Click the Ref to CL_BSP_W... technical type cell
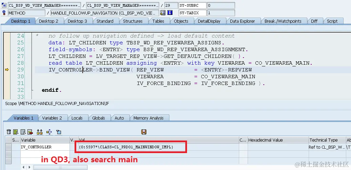351x170 pixels. 327,147
